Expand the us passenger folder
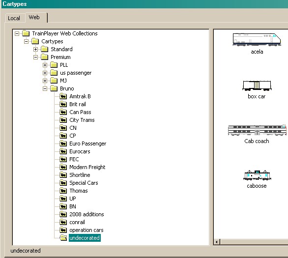 (45, 73)
